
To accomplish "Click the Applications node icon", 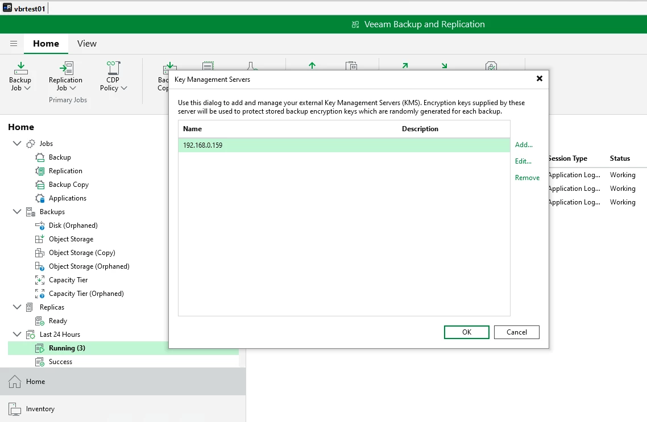I will pyautogui.click(x=40, y=198).
